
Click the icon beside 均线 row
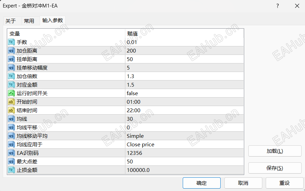(x=11, y=119)
